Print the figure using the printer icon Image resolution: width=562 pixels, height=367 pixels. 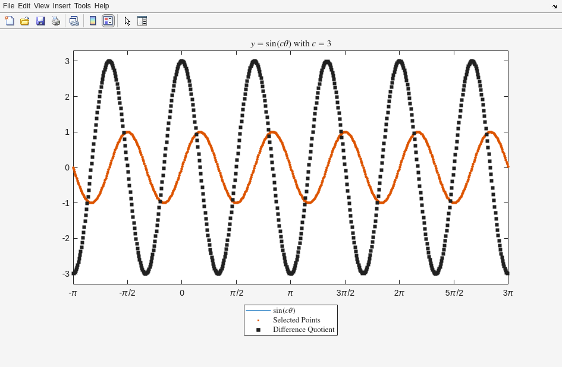coord(56,21)
